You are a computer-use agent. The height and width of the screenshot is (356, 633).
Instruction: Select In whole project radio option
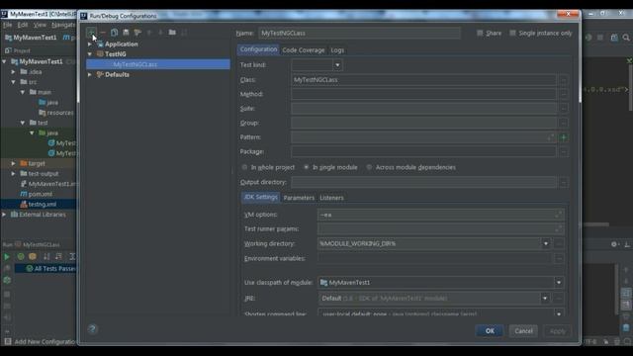pos(244,167)
